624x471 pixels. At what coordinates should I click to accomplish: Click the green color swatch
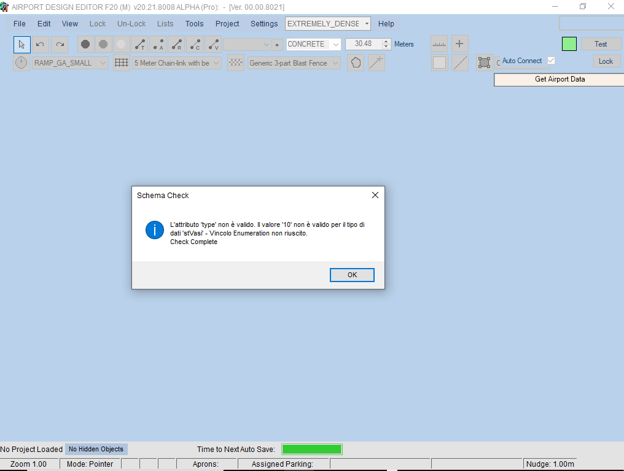(x=569, y=44)
